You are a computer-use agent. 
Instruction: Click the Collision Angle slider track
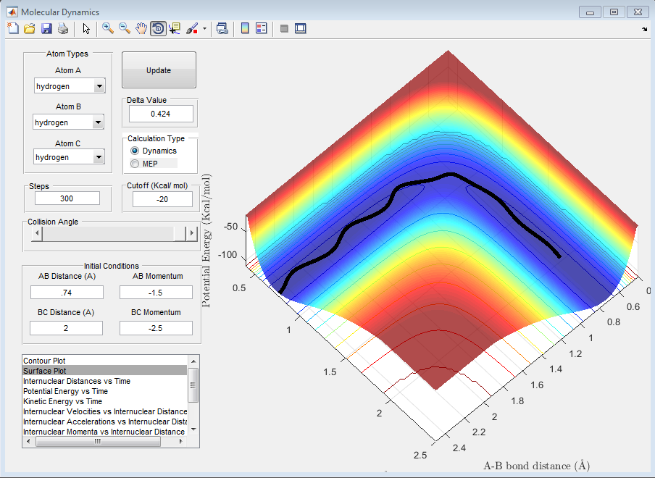(109, 233)
